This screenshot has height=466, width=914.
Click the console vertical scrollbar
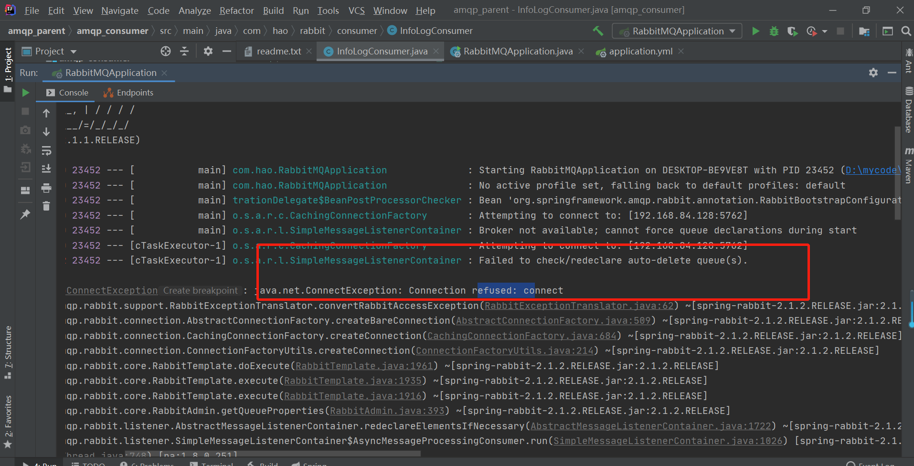[898, 174]
